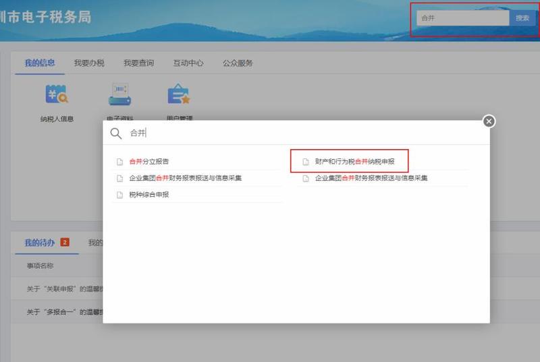The image size is (540, 362).
Task: Close the search results popup
Action: pos(489,121)
